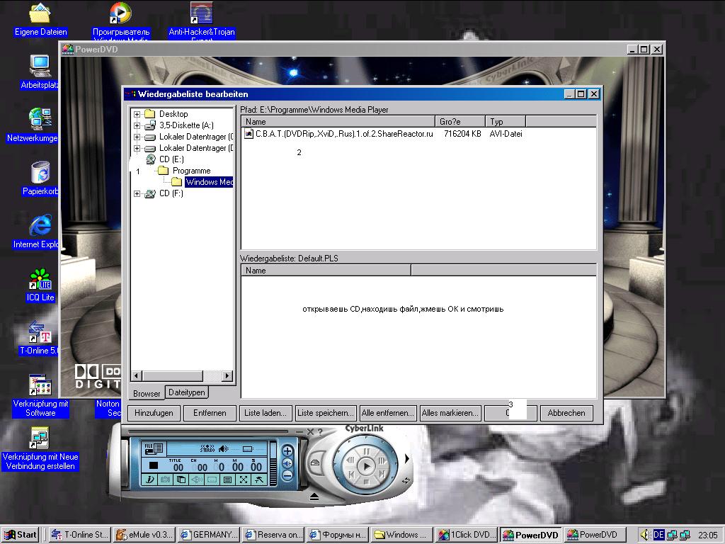The width and height of the screenshot is (725, 544).
Task: Click the overlapping pages angle icon
Action: [x=181, y=480]
